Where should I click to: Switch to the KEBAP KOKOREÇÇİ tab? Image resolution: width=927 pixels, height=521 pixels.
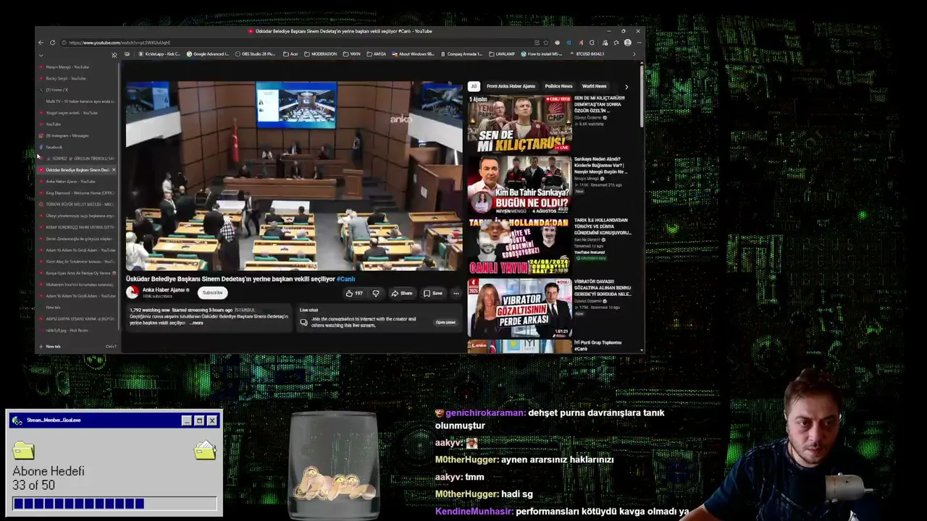[77, 227]
